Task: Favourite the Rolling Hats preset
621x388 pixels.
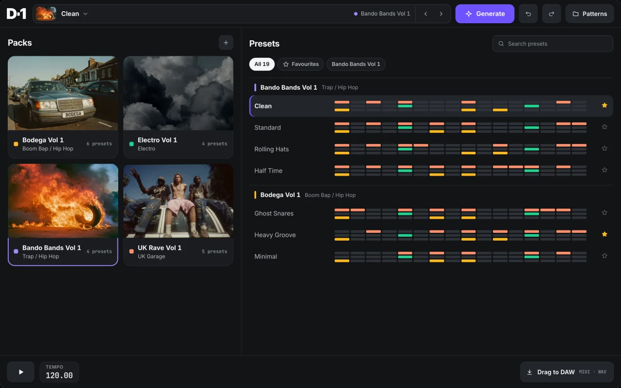Action: click(605, 148)
